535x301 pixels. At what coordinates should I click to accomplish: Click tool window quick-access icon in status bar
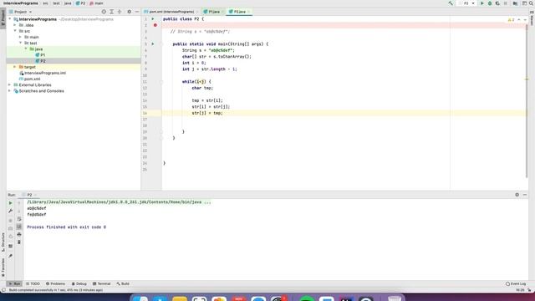click(3, 290)
